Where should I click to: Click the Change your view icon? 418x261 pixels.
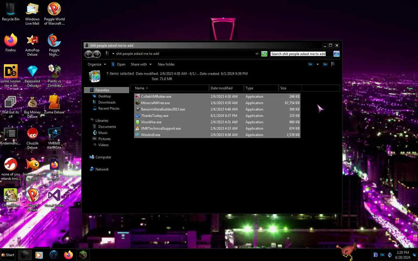point(310,64)
